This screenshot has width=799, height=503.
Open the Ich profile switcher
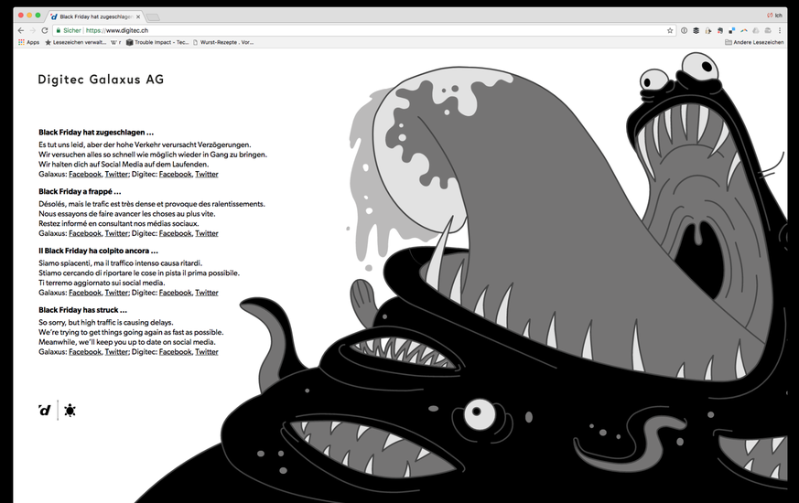pos(774,16)
